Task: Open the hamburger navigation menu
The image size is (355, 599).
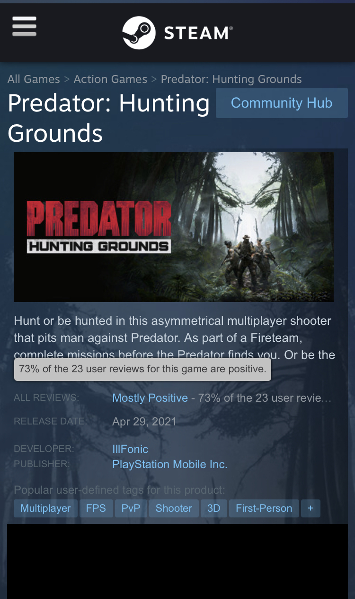Action: point(24,27)
